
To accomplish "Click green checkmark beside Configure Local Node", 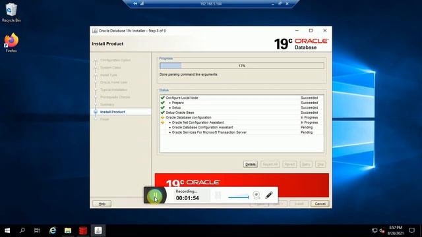I will 163,98.
